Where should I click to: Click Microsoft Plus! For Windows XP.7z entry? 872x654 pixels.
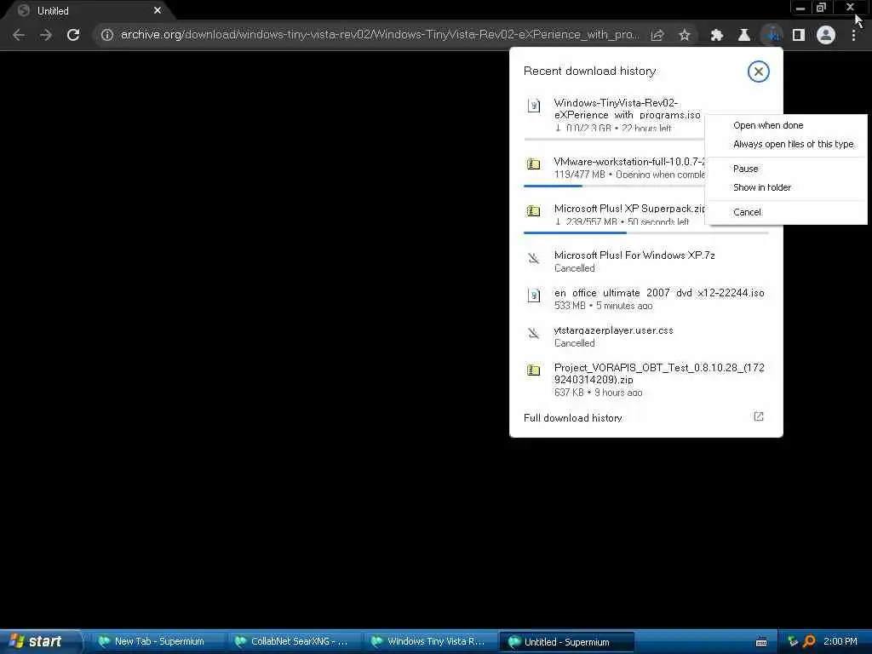tap(645, 261)
